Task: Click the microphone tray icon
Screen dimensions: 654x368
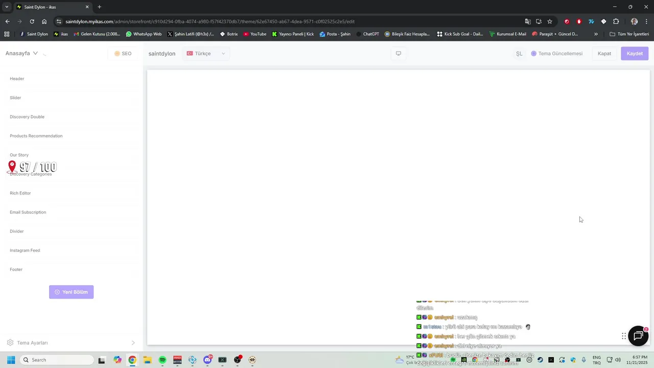Action: click(583, 360)
